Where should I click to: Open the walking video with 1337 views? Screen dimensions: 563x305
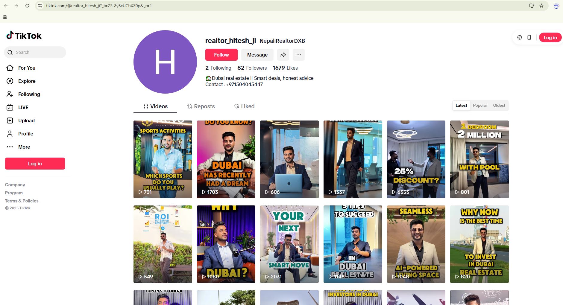pyautogui.click(x=353, y=159)
